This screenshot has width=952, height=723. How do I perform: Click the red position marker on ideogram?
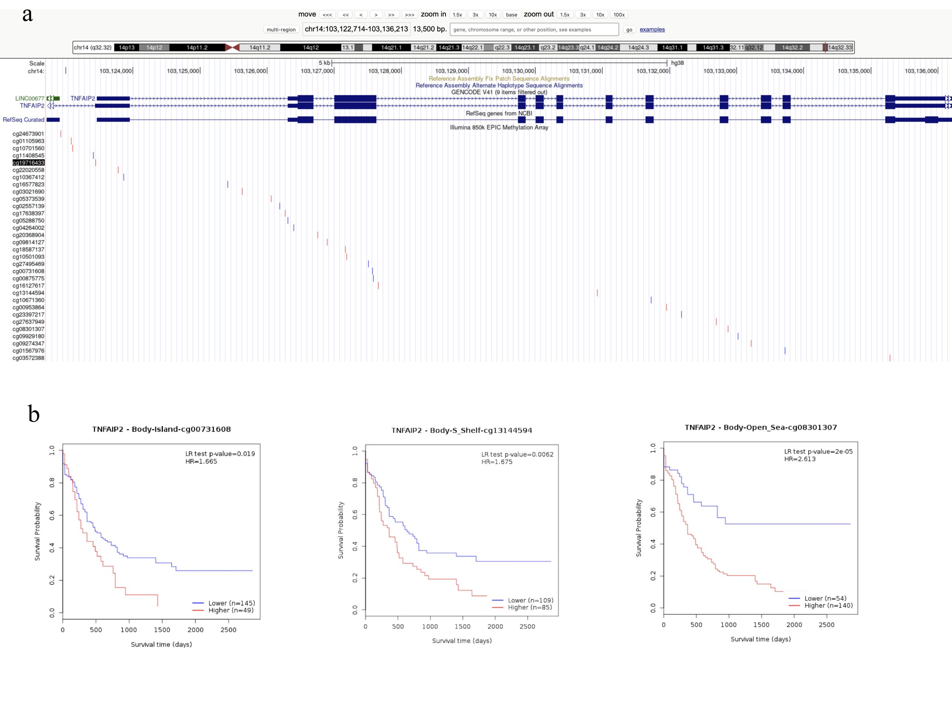(825, 47)
